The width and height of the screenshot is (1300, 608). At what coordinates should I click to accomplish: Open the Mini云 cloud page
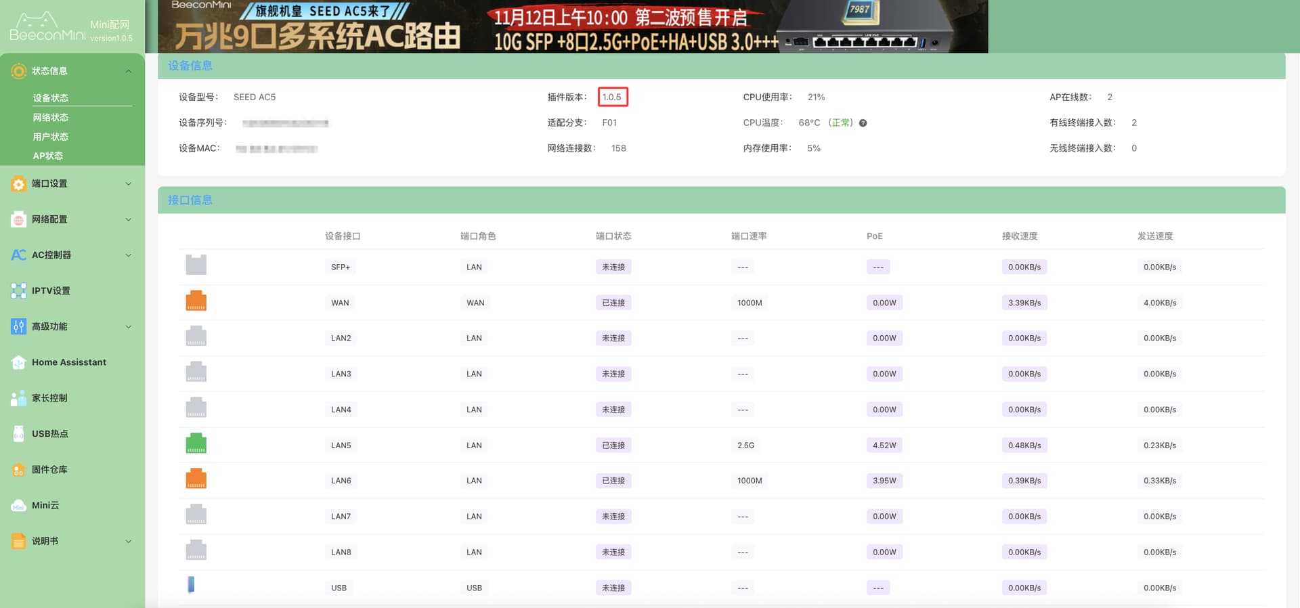point(45,505)
